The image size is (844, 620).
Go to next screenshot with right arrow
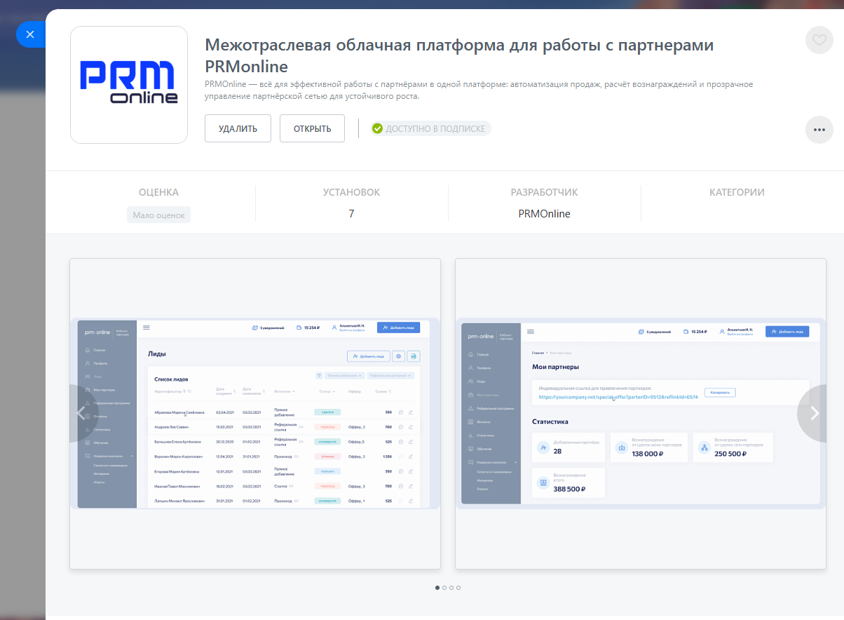tap(814, 413)
